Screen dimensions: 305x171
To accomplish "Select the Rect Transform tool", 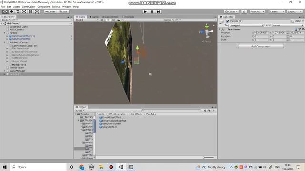I will click(30, 11).
